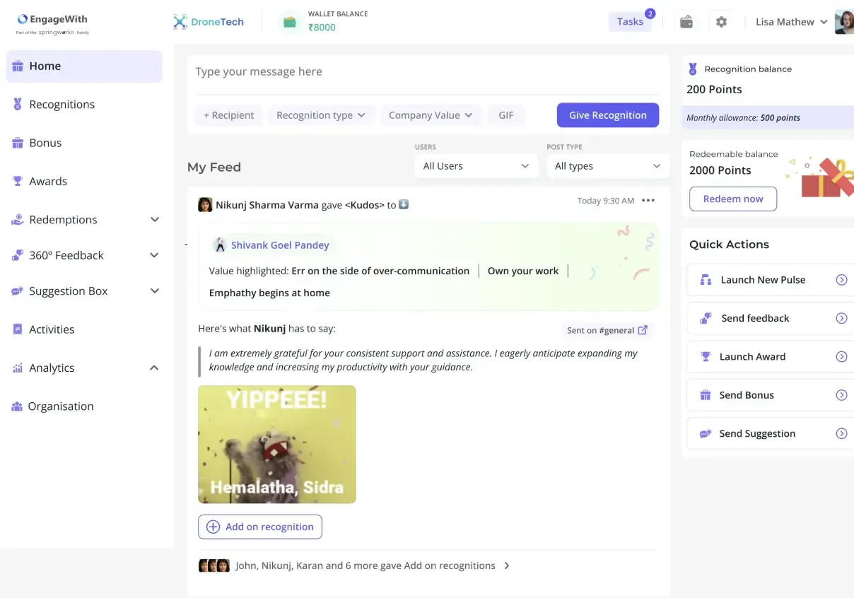Image resolution: width=854 pixels, height=598 pixels.
Task: Click Shivank Goel Pandey name link
Action: click(x=280, y=245)
